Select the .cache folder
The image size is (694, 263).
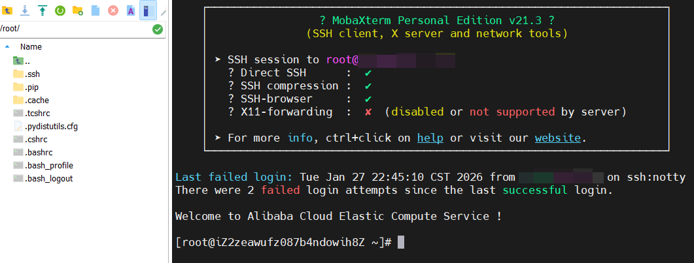[x=31, y=100]
